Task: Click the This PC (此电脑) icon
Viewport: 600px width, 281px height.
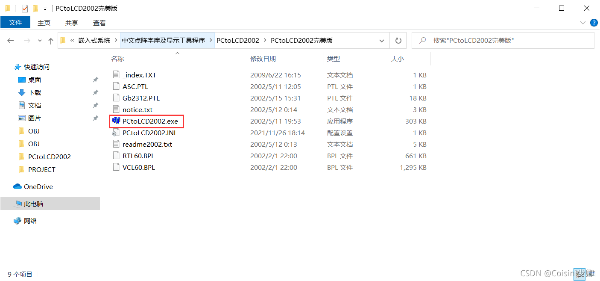Action: (x=18, y=204)
